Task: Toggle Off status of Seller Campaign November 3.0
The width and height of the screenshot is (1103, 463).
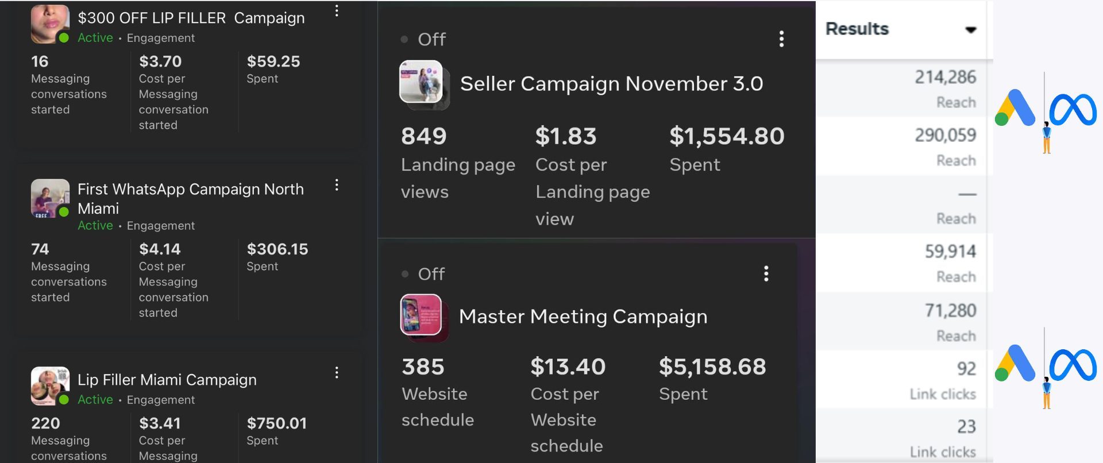Action: (424, 39)
